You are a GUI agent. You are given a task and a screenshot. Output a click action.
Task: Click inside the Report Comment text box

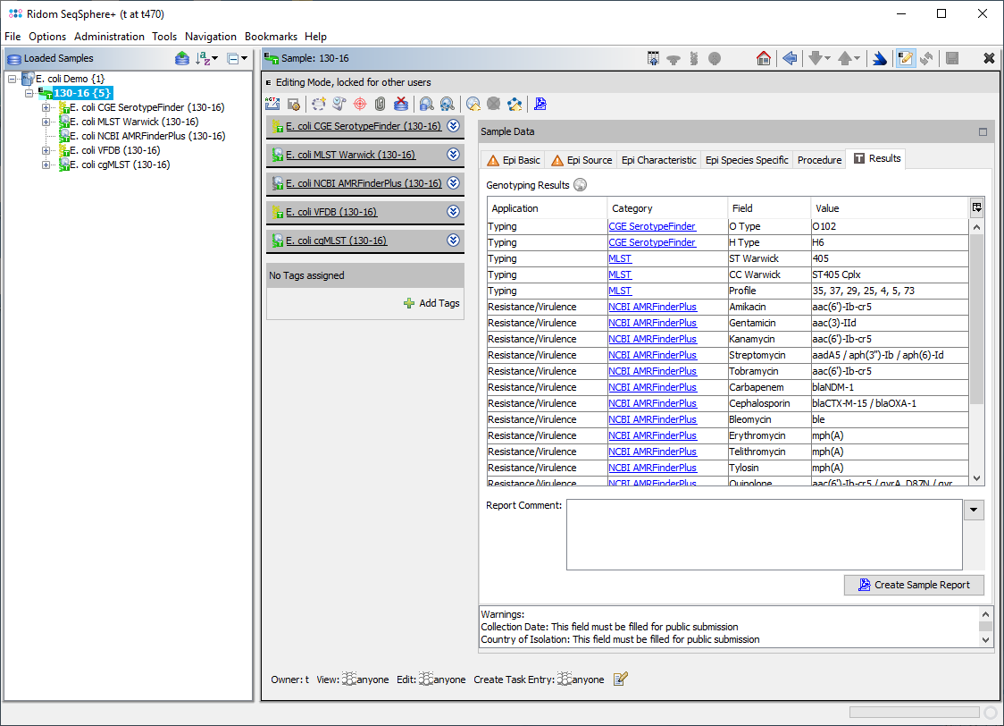(764, 534)
